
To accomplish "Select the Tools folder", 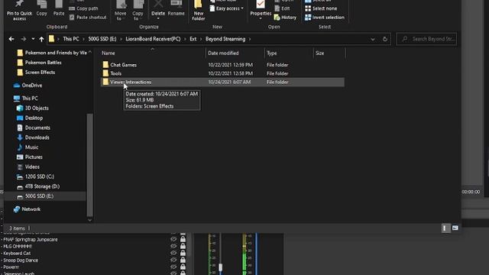I will [115, 73].
